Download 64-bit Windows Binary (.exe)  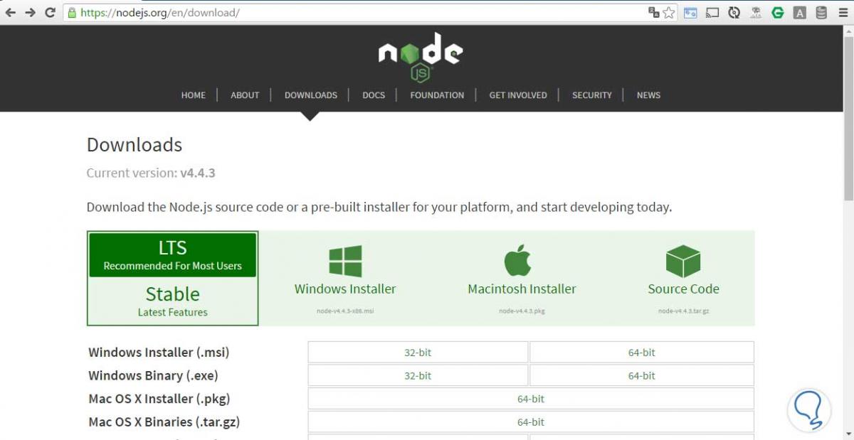point(642,376)
